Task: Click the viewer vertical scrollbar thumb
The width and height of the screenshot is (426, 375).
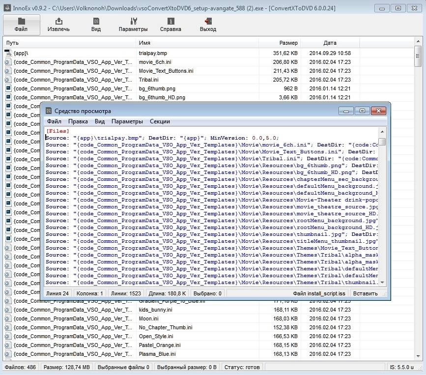Action: [x=382, y=142]
